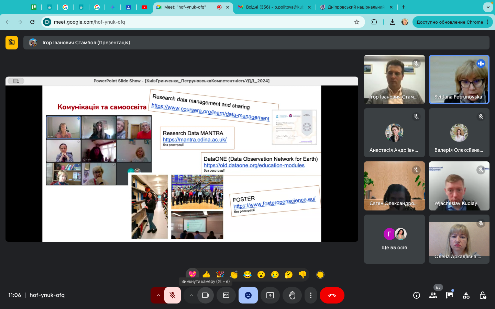The width and height of the screenshot is (495, 309).
Task: Open host controls lock icon
Action: (483, 295)
